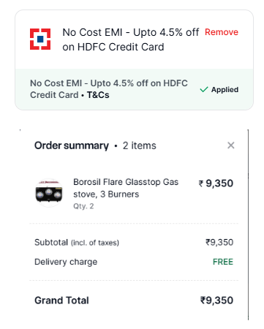Click the Grand Total amount ₹9,350

tap(216, 300)
